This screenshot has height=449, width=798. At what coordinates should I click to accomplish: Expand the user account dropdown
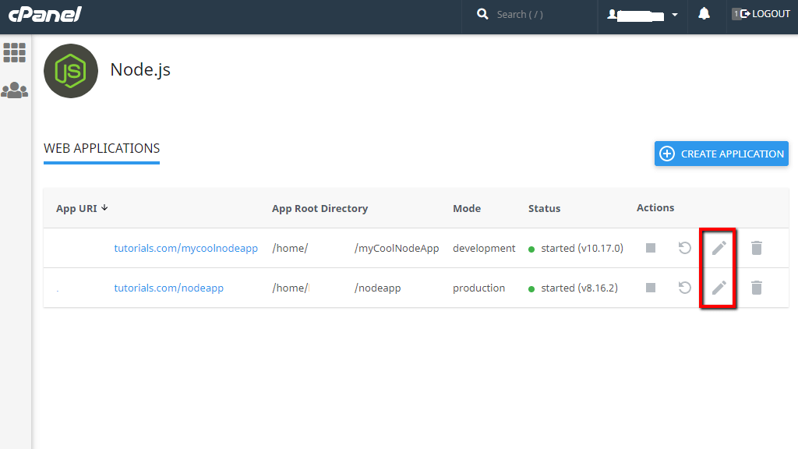[675, 14]
